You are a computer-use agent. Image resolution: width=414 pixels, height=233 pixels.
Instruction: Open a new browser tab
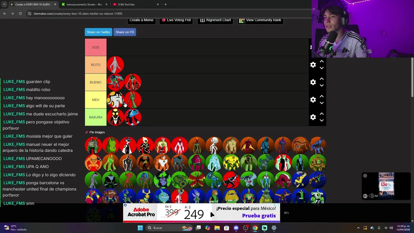[165, 5]
